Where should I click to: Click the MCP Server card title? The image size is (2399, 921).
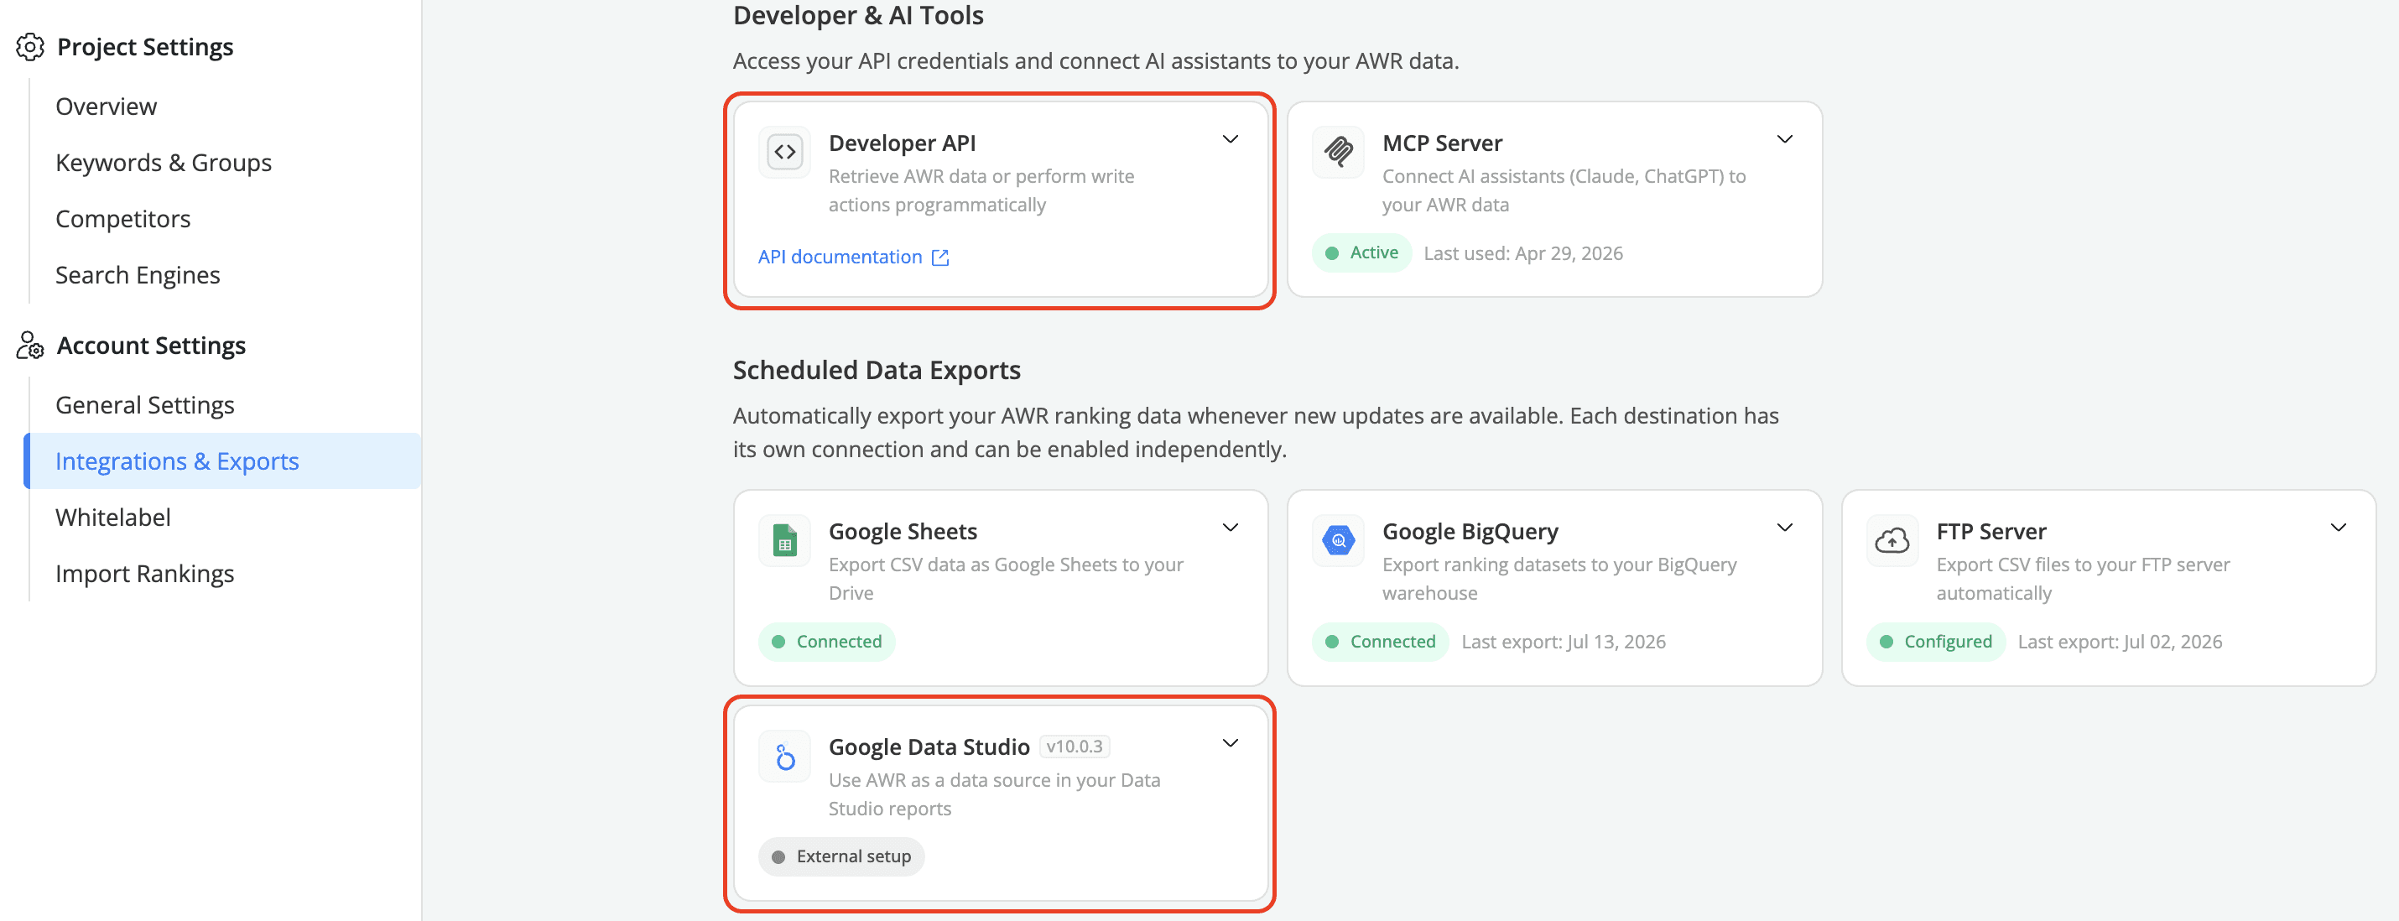(x=1442, y=143)
